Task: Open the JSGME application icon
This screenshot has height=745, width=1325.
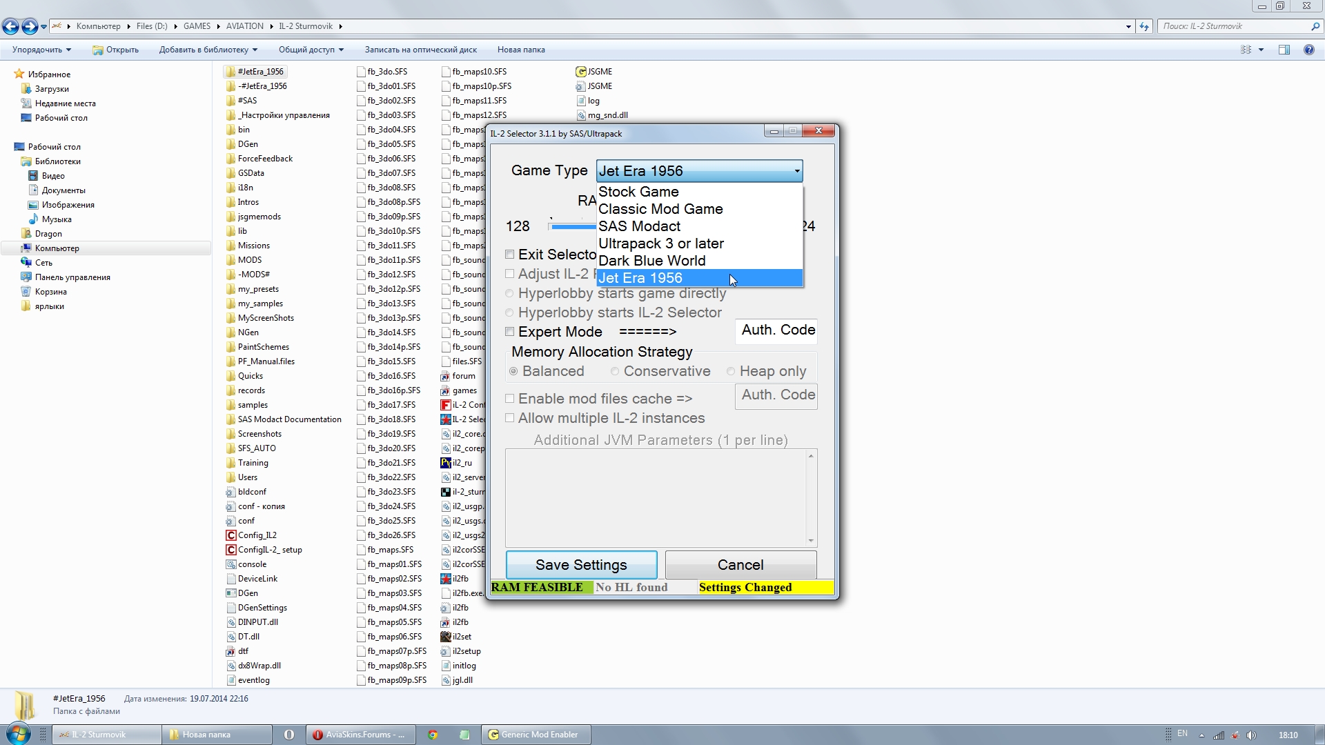Action: click(581, 72)
